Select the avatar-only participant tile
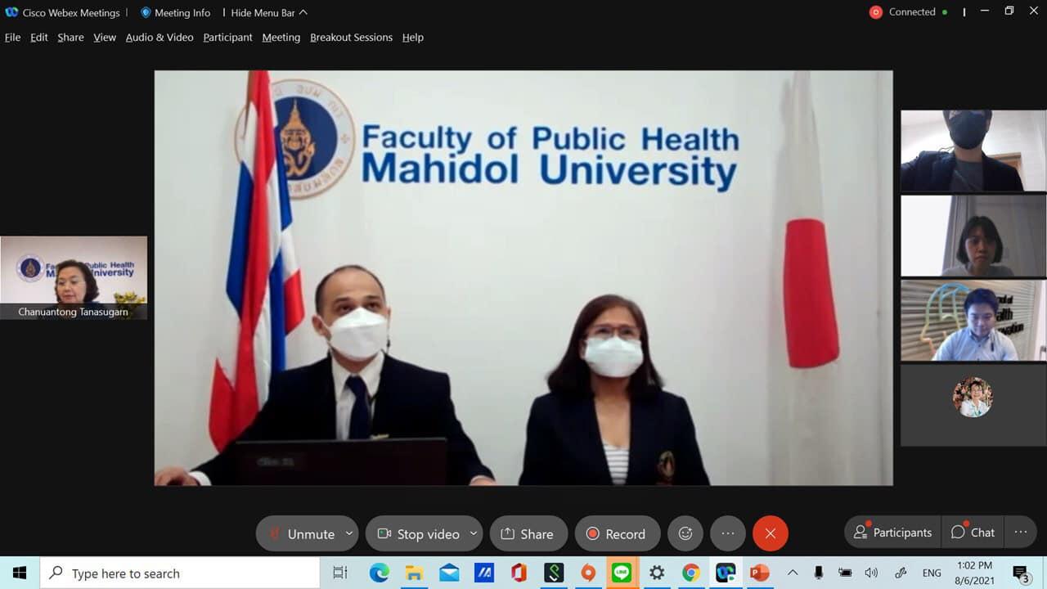This screenshot has height=589, width=1047. (x=973, y=405)
